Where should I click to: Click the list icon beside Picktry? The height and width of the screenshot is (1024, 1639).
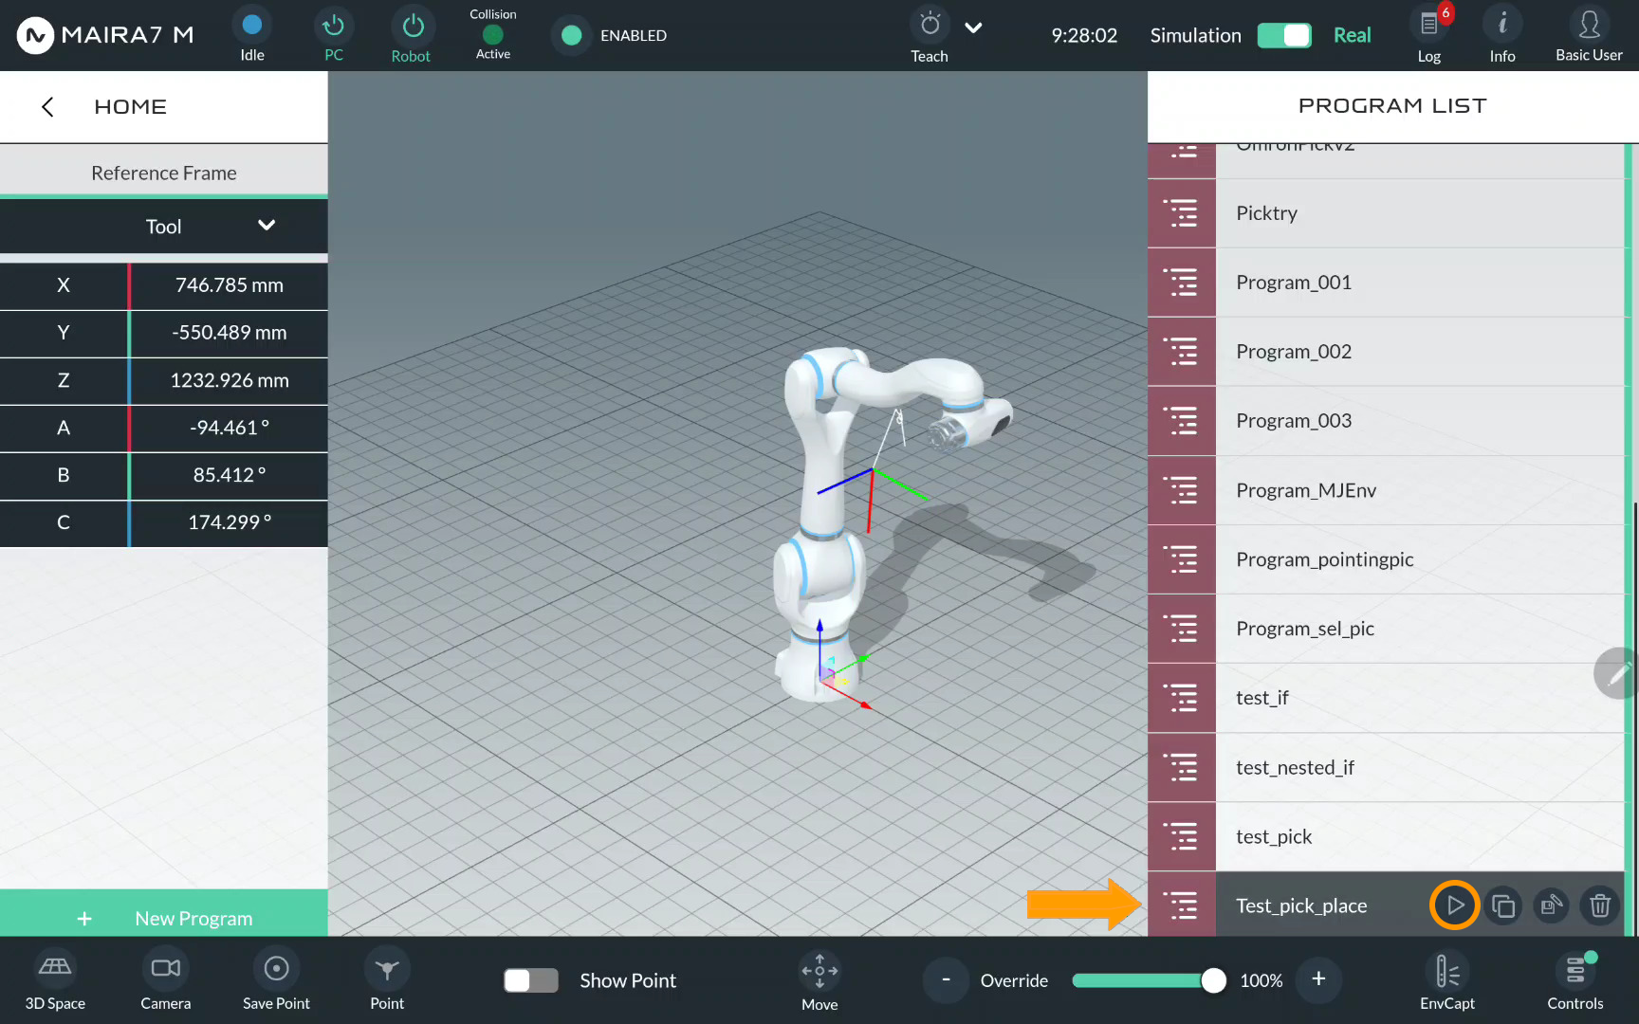1182,213
